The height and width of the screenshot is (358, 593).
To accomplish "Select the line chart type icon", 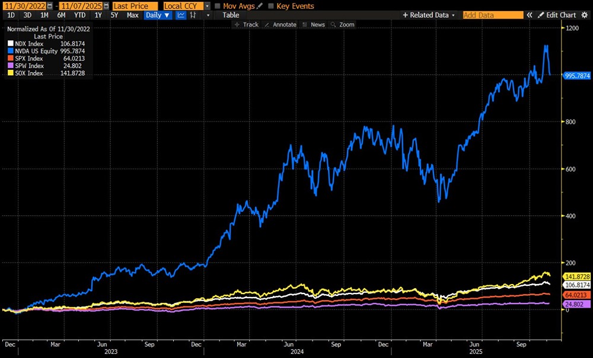I will point(181,15).
